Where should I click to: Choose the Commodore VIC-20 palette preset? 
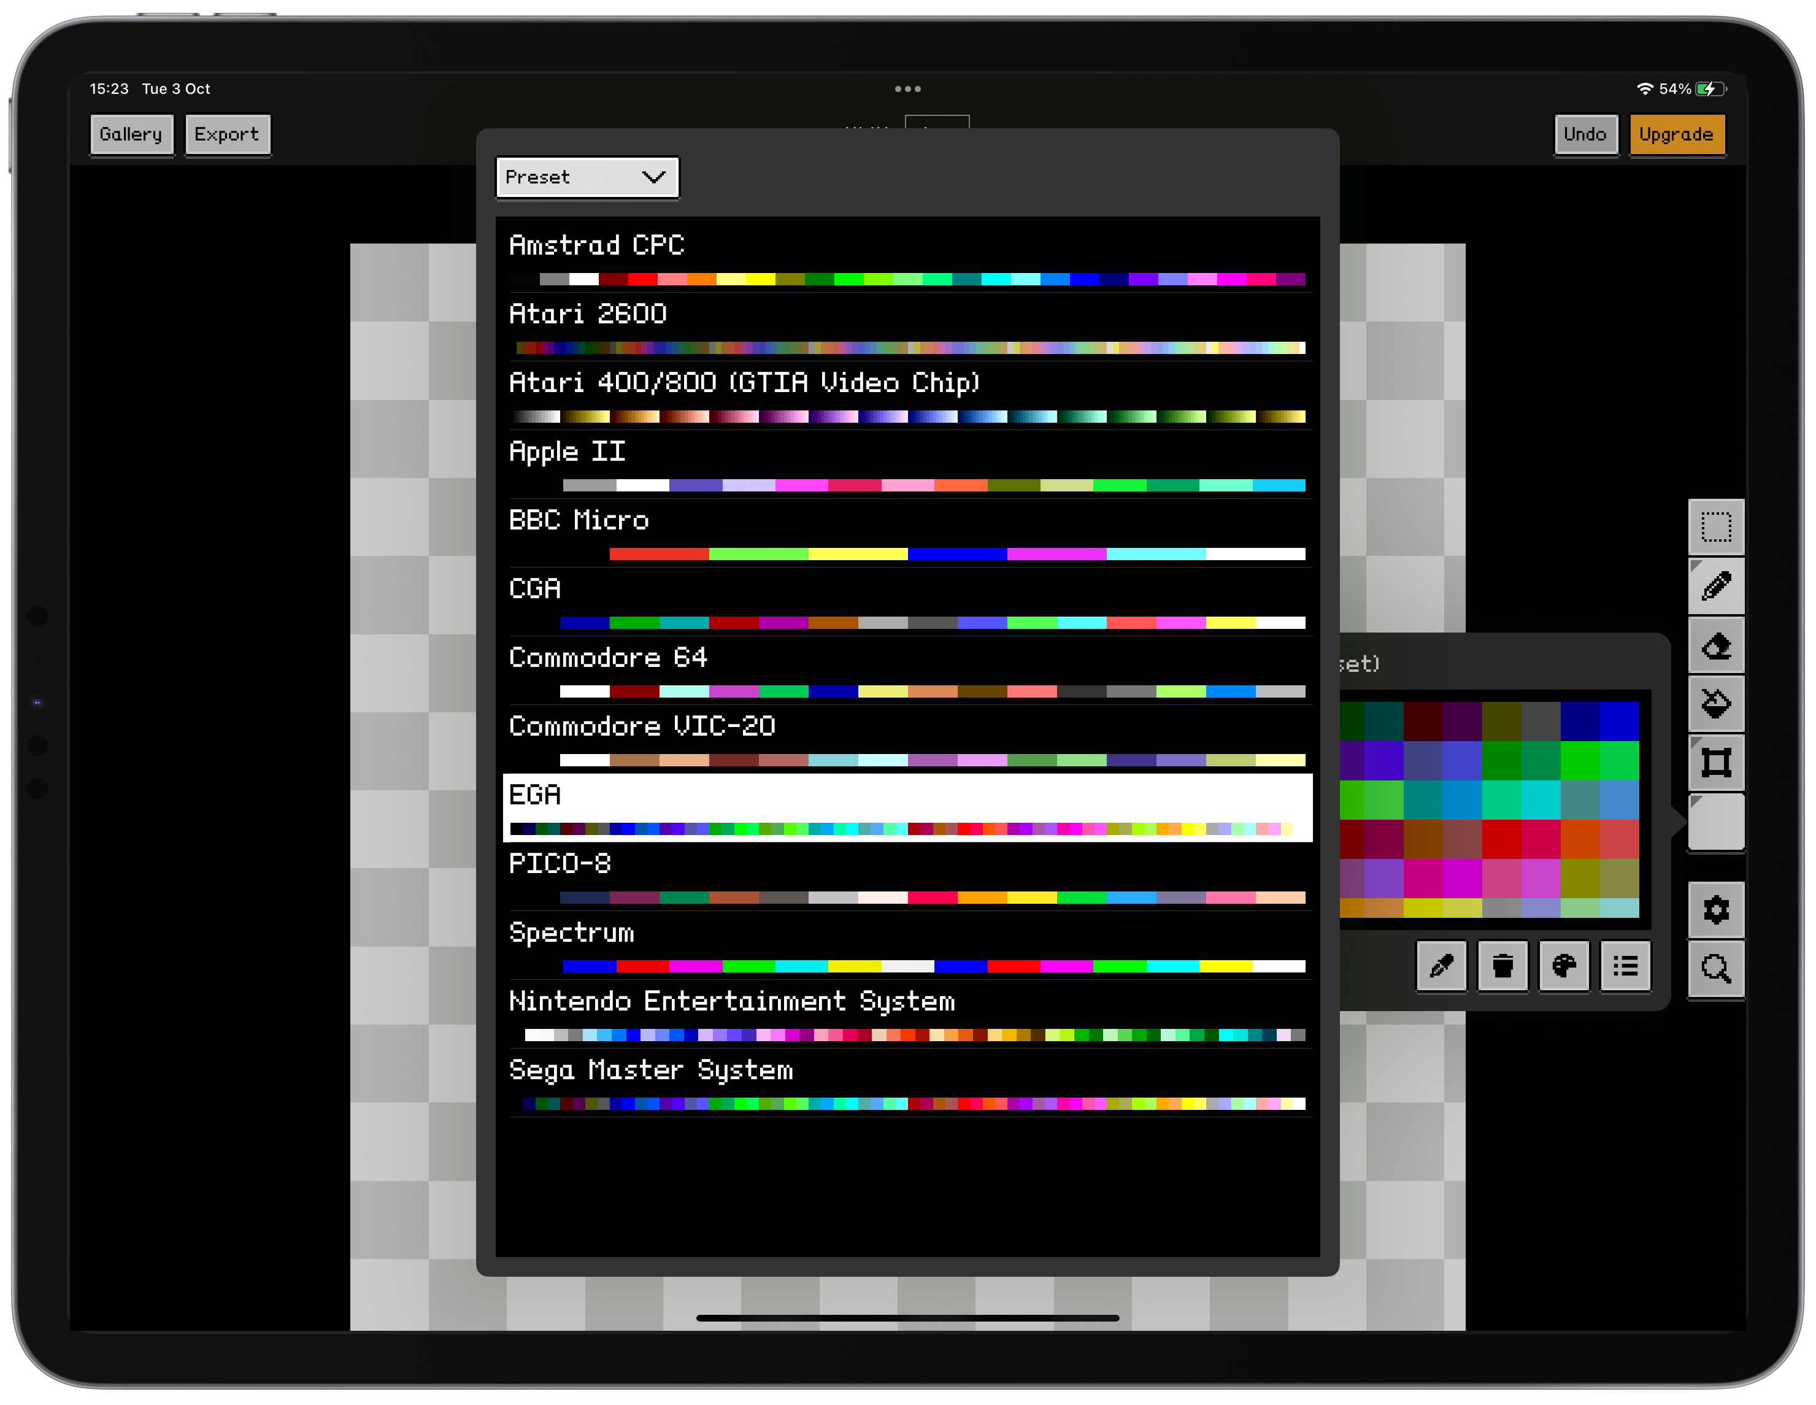907,739
